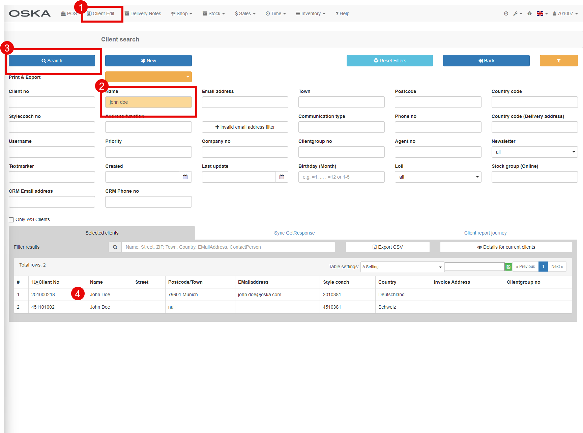Go to Client Edit in navbar

(101, 13)
